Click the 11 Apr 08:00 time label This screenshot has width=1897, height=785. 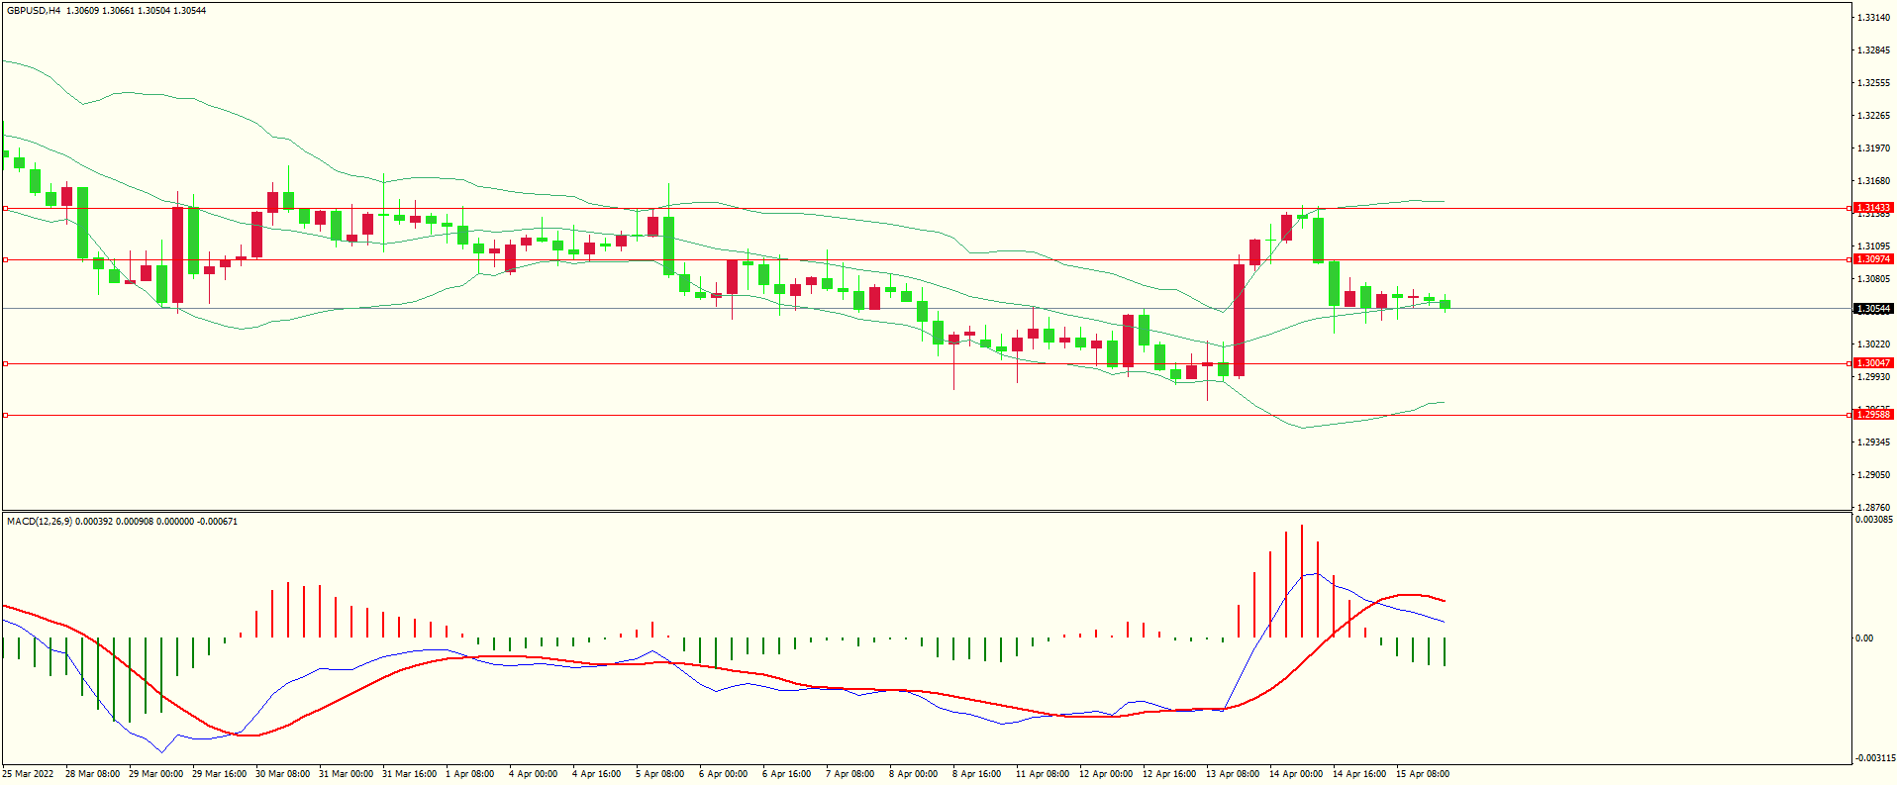point(1043,774)
